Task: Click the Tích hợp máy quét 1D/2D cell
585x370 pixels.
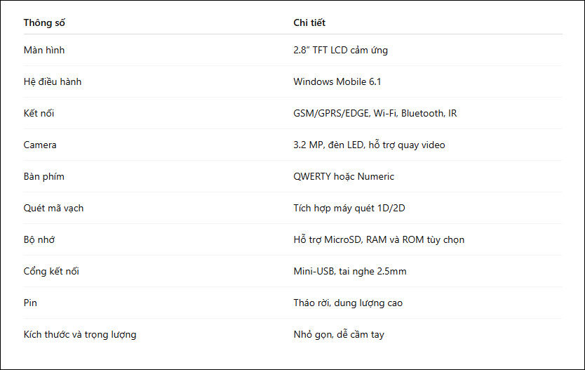Action: (349, 208)
